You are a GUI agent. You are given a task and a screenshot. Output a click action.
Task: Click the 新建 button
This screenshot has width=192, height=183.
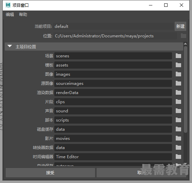pos(180,26)
